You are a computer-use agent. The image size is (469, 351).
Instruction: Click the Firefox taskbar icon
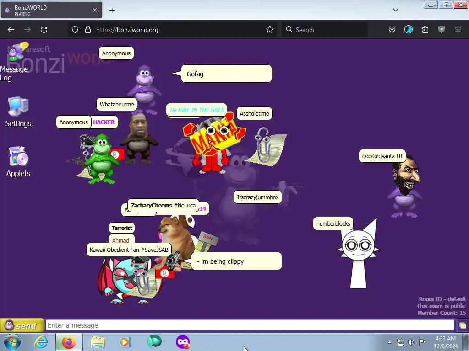pyautogui.click(x=69, y=342)
